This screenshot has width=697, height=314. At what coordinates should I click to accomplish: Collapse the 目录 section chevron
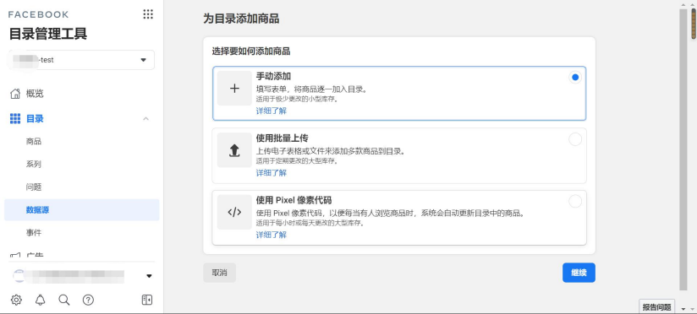[145, 119]
